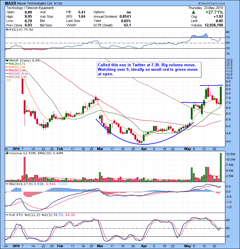The width and height of the screenshot is (240, 249).
Task: Click the Options value no
Action: point(129,12)
